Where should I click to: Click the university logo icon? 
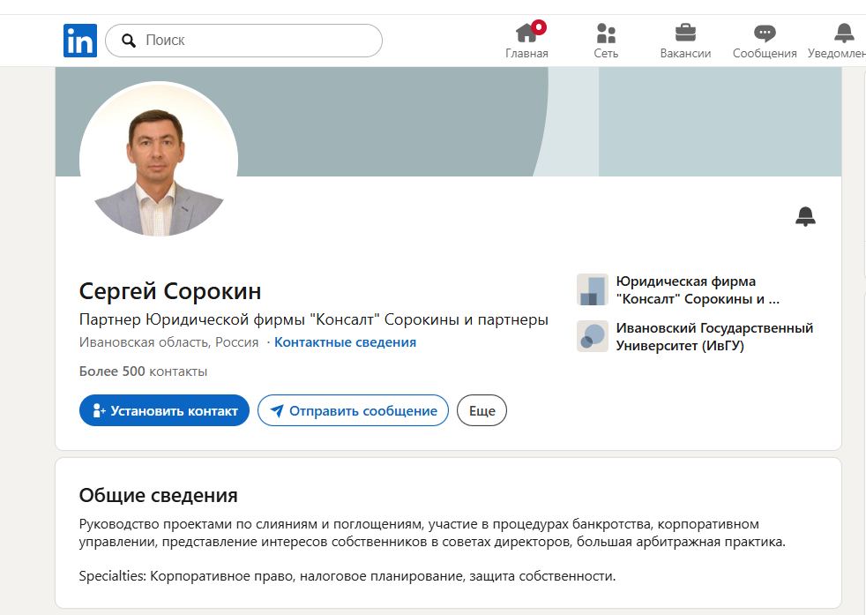593,336
